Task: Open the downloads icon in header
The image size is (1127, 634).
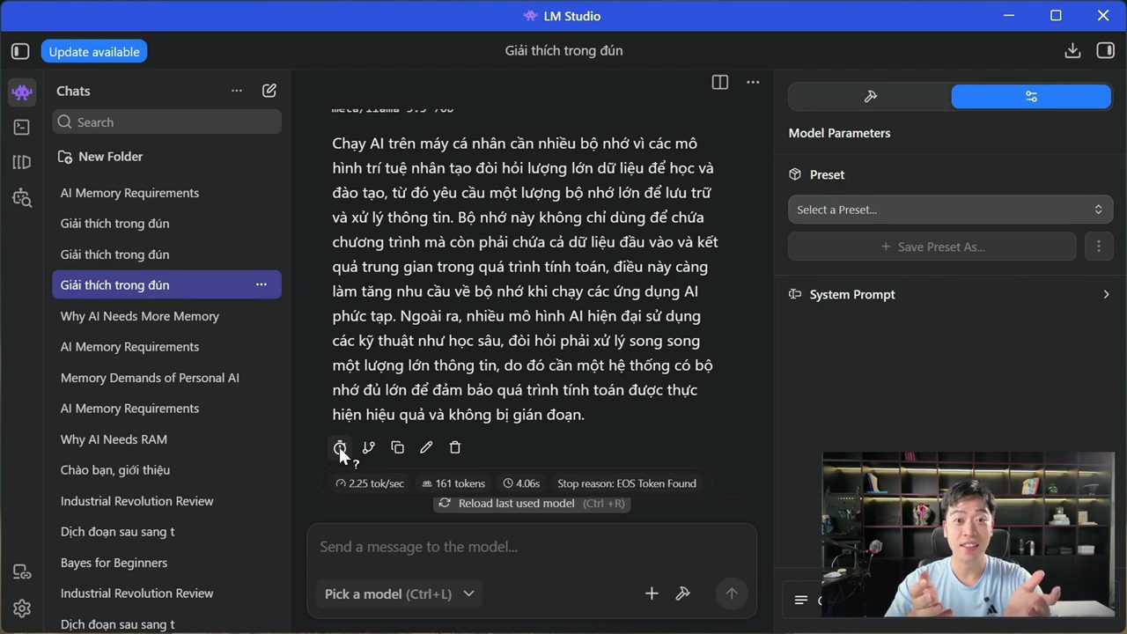Action: click(x=1072, y=50)
